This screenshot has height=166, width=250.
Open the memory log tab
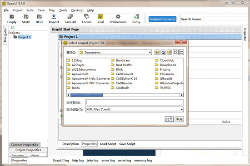(143, 161)
